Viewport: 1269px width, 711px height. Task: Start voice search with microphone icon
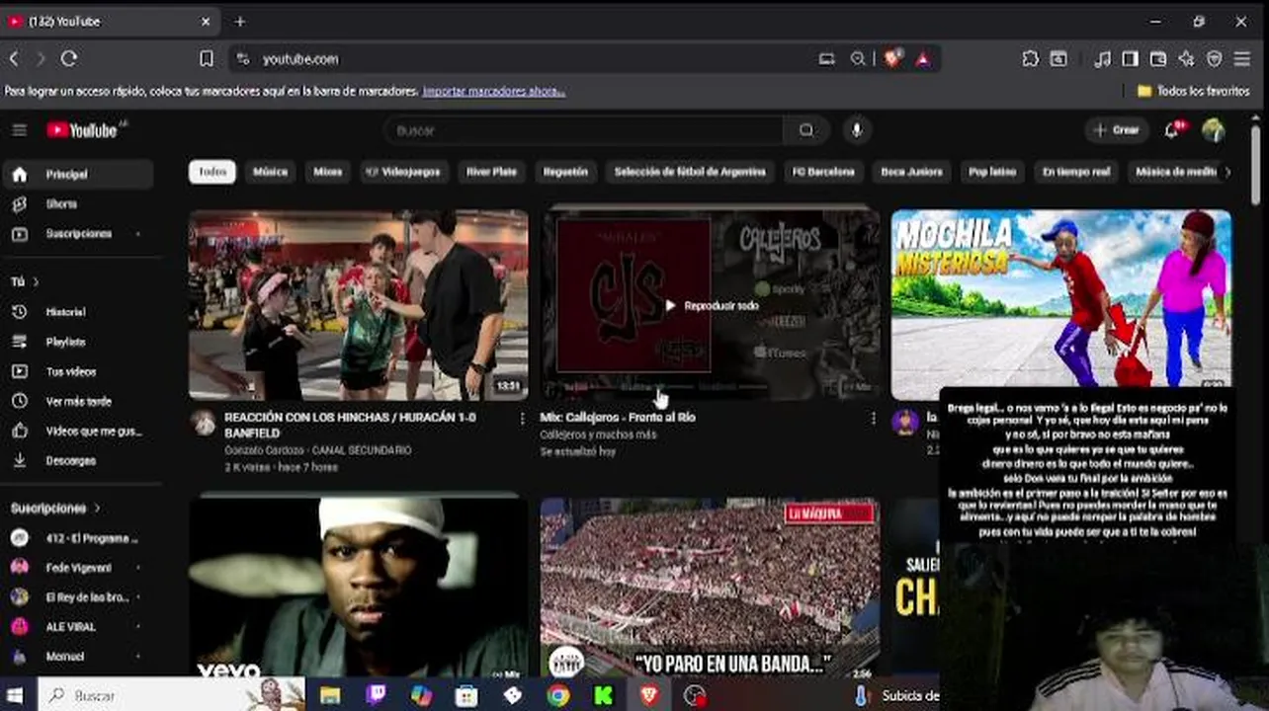pyautogui.click(x=857, y=130)
